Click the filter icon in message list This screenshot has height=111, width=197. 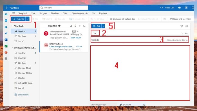pyautogui.click(x=80, y=26)
